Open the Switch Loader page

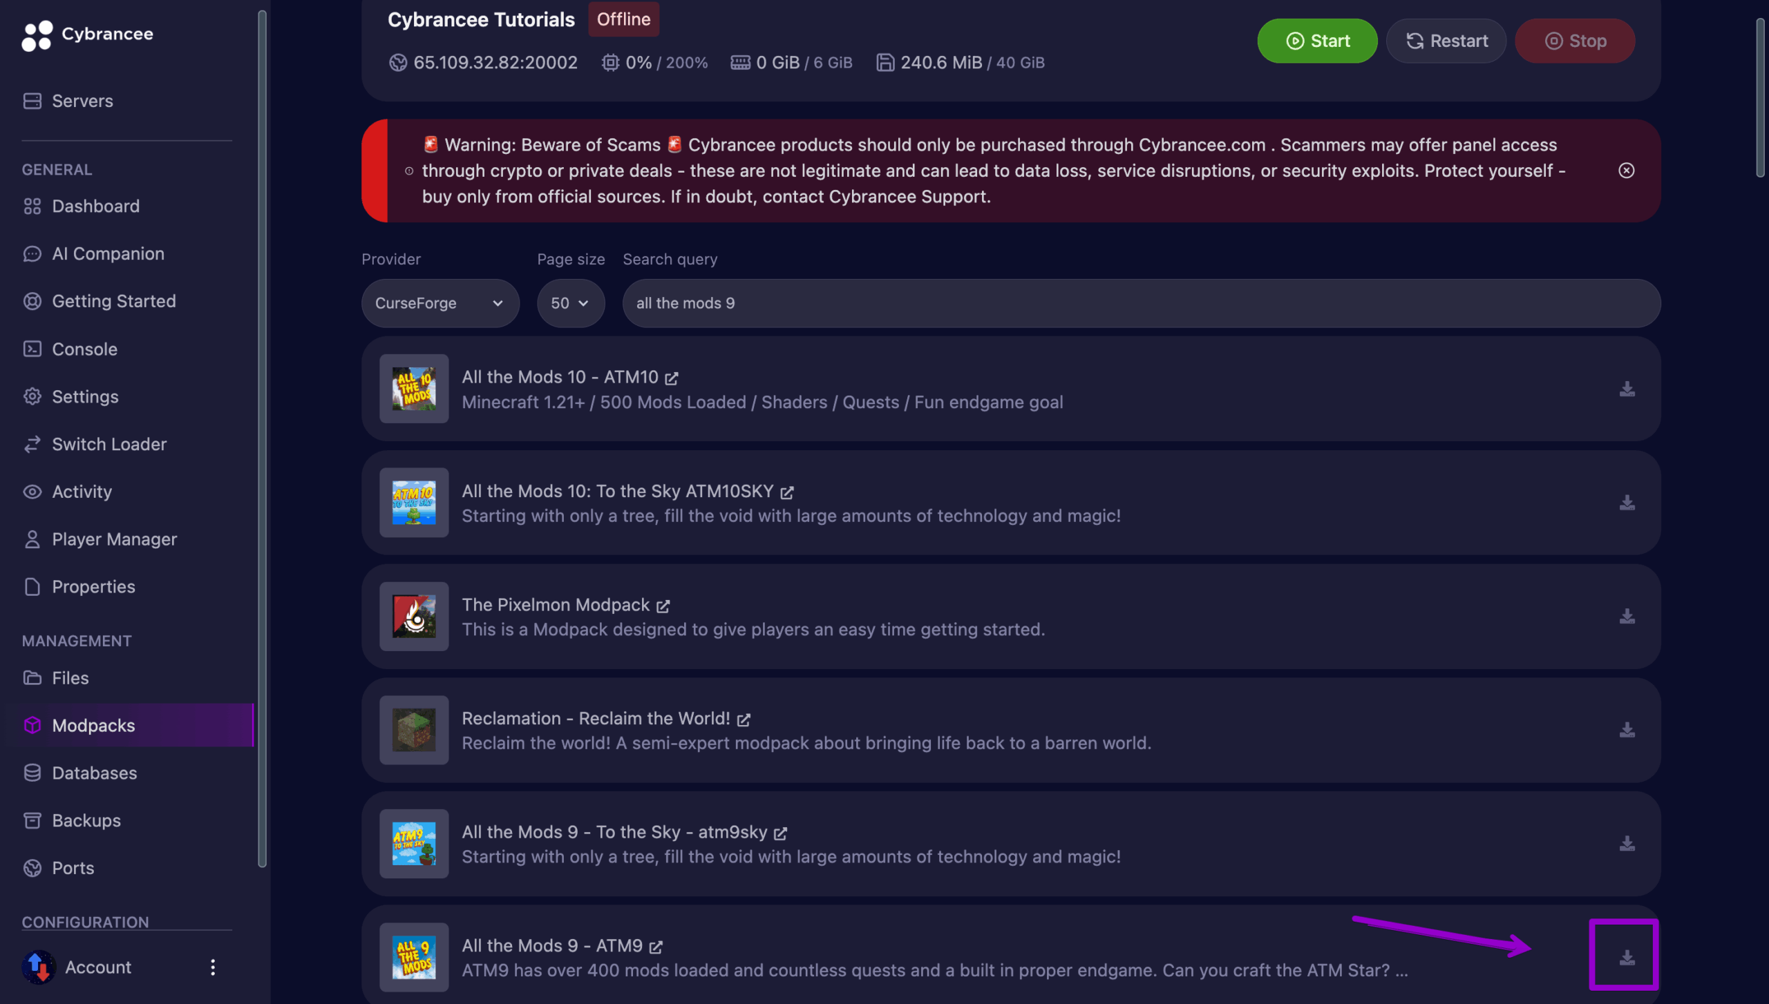[109, 444]
